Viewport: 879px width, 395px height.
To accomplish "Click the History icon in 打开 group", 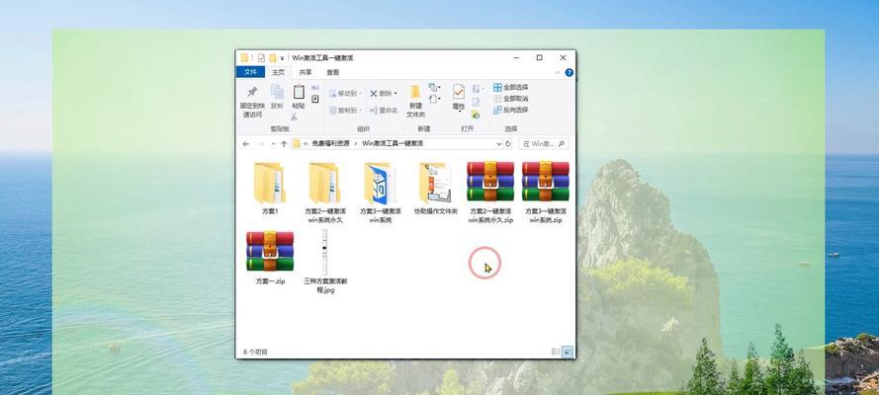I will (x=476, y=115).
